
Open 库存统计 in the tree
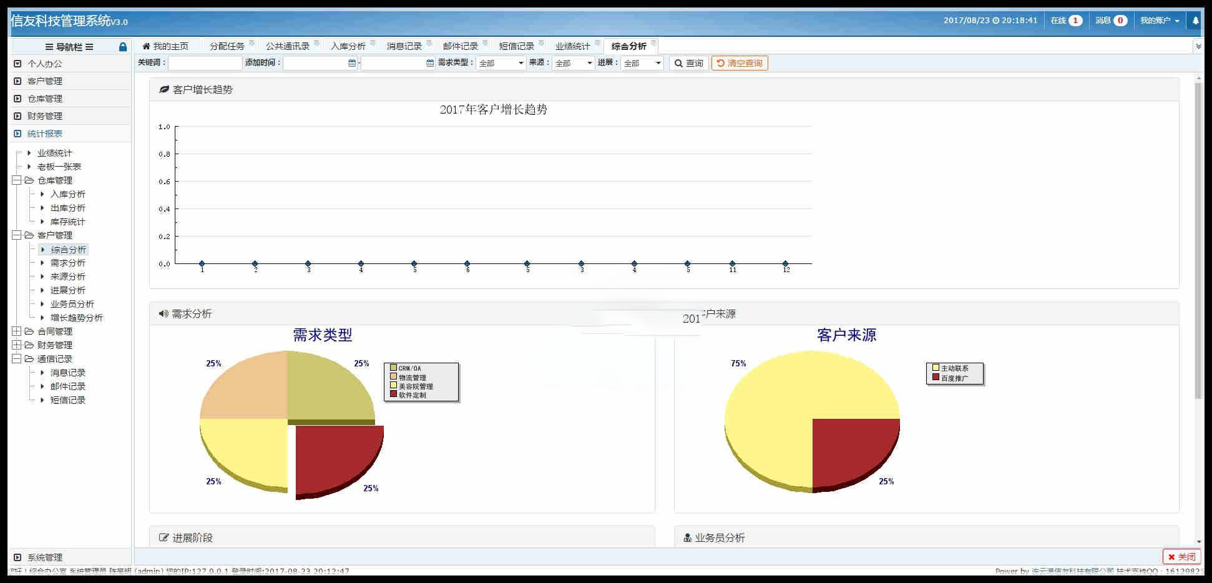tap(68, 222)
